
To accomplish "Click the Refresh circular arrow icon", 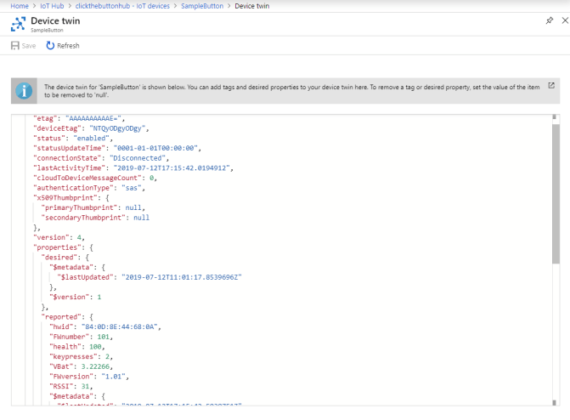I will click(x=50, y=45).
